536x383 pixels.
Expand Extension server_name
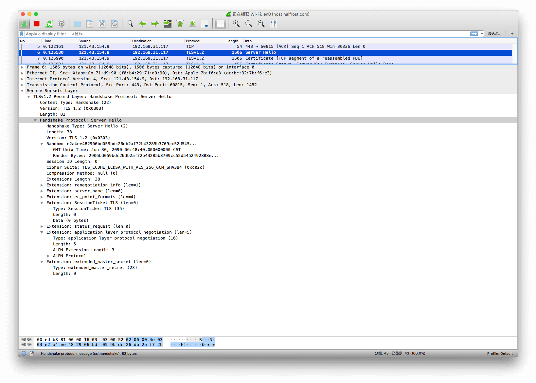pyautogui.click(x=42, y=191)
